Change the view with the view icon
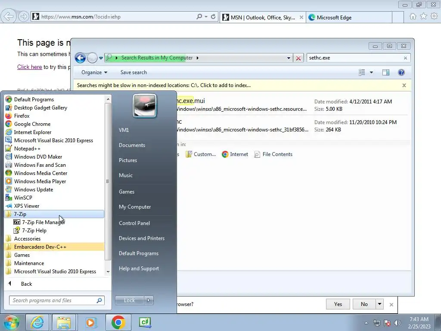The image size is (441, 331). [362, 72]
